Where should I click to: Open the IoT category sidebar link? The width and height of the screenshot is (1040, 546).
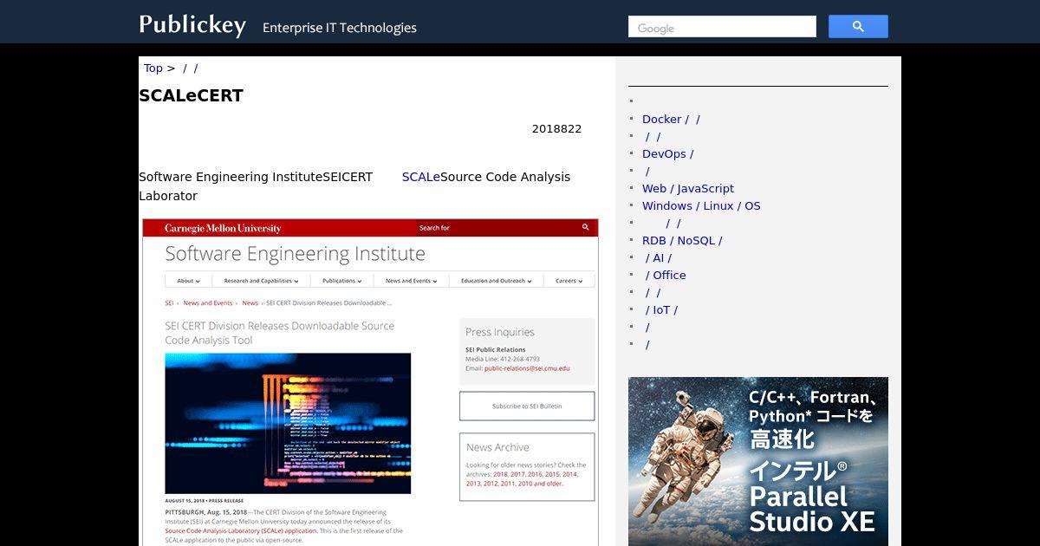(662, 309)
